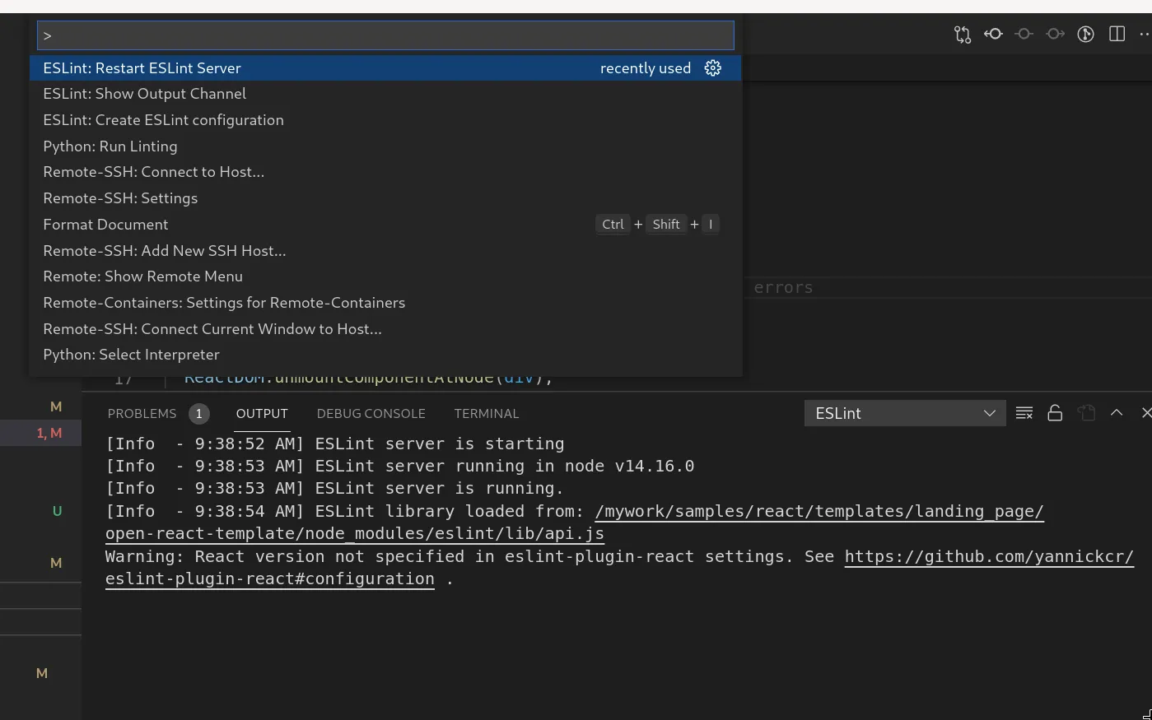The image size is (1152, 720).
Task: Open the More Actions ellipsis menu
Action: [x=1145, y=35]
